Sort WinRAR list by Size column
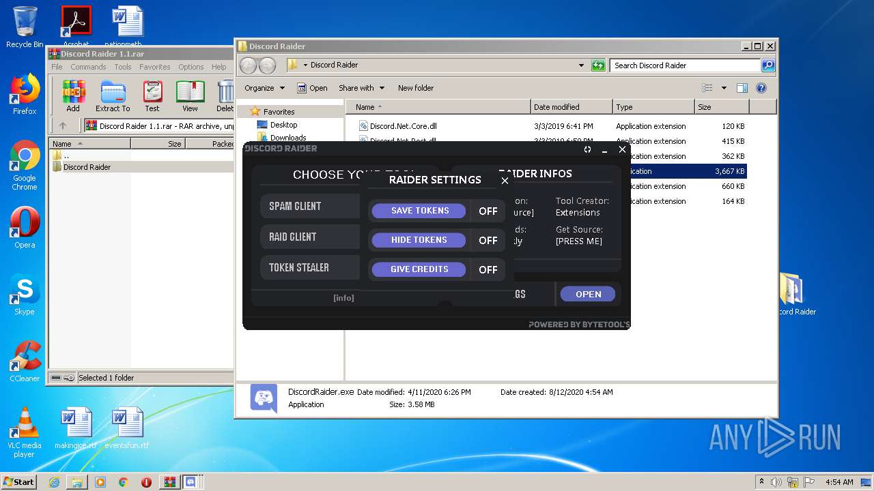This screenshot has width=874, height=491. tap(158, 144)
